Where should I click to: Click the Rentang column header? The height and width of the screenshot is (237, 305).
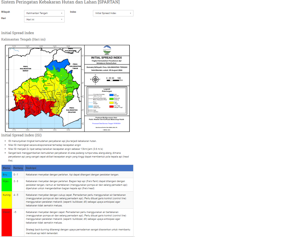[18, 168]
